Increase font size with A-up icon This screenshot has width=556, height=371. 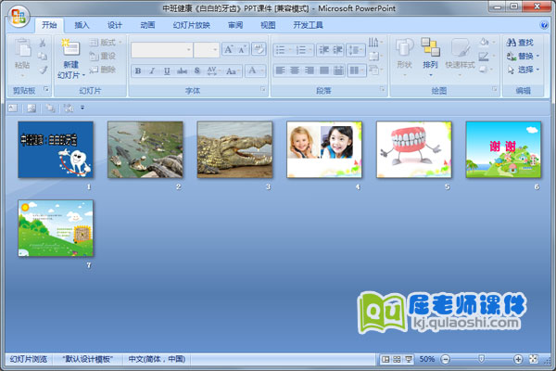click(x=228, y=49)
